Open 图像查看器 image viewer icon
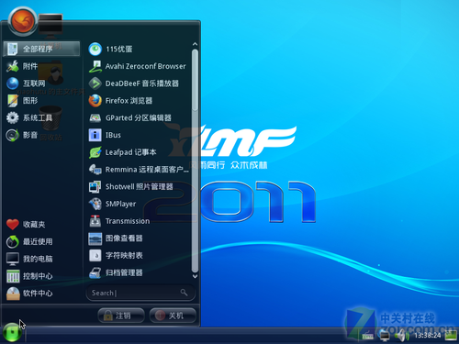Viewport: 459px width, 344px height. click(95, 239)
